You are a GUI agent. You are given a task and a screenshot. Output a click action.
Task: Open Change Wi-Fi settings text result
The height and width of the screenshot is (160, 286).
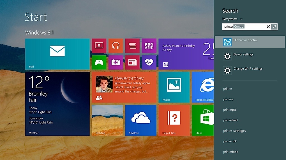(248, 69)
